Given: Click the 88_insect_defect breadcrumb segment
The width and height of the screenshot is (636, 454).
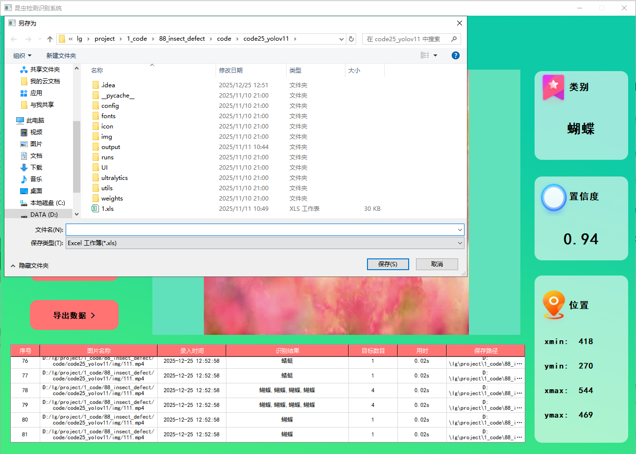Looking at the screenshot, I should 182,39.
